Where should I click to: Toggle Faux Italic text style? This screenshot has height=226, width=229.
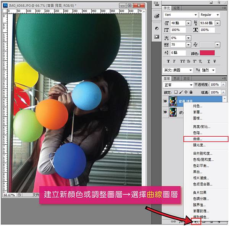[174, 61]
